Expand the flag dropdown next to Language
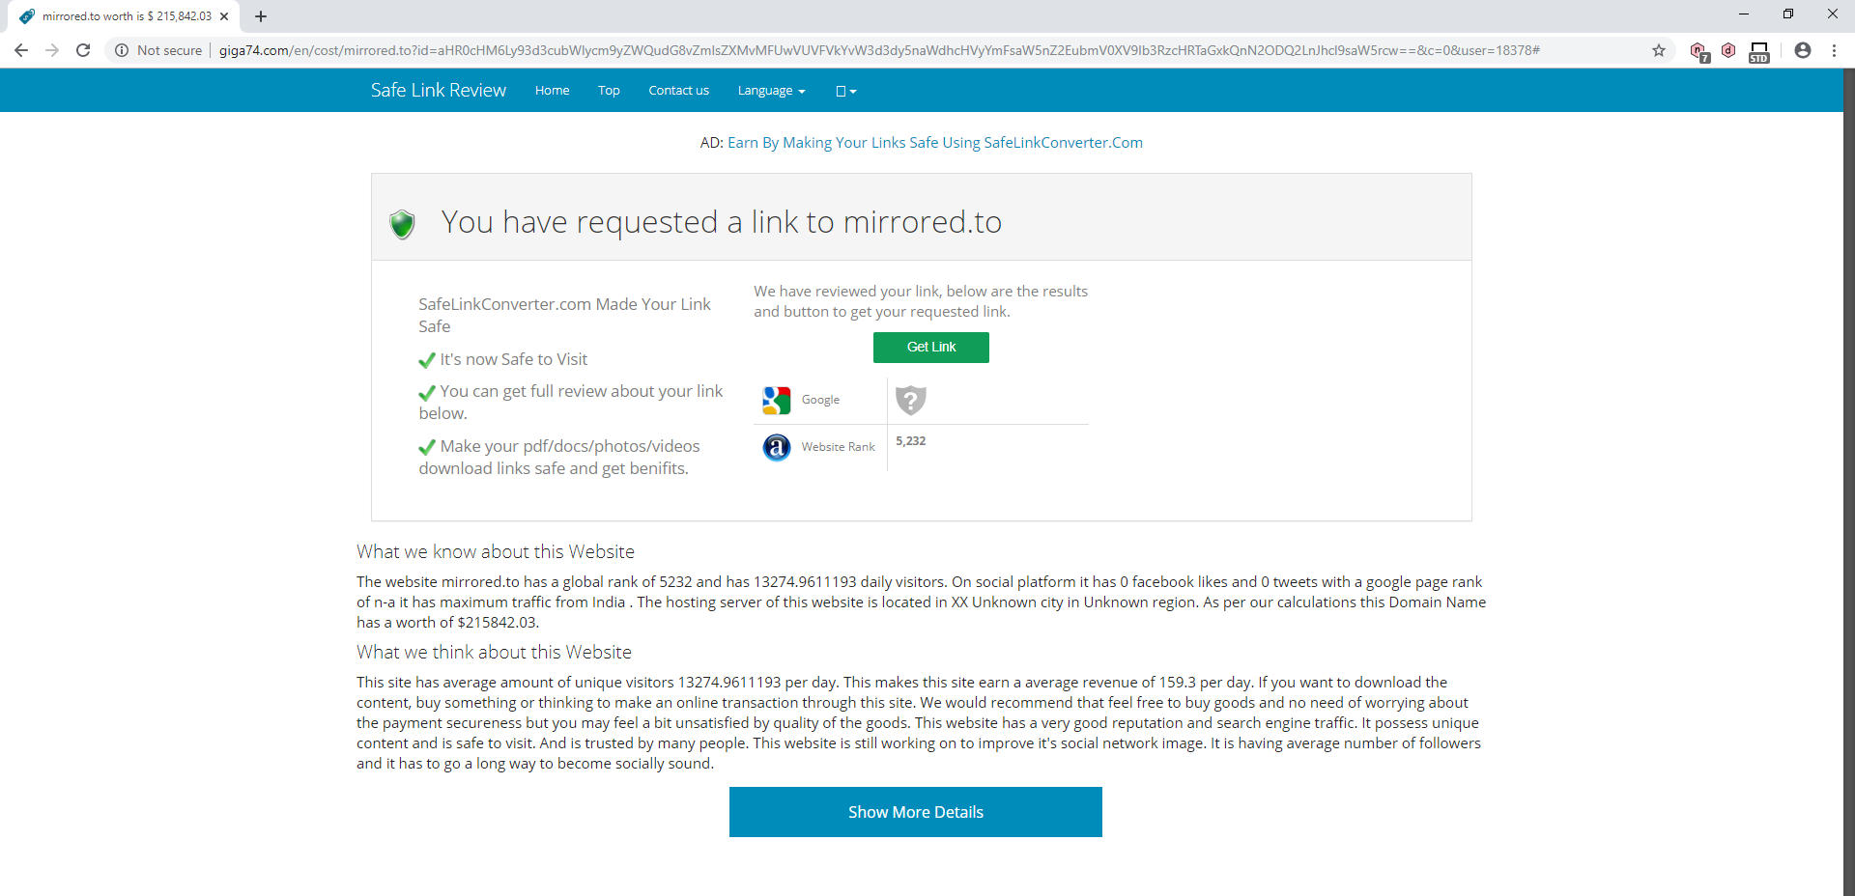 pyautogui.click(x=844, y=90)
